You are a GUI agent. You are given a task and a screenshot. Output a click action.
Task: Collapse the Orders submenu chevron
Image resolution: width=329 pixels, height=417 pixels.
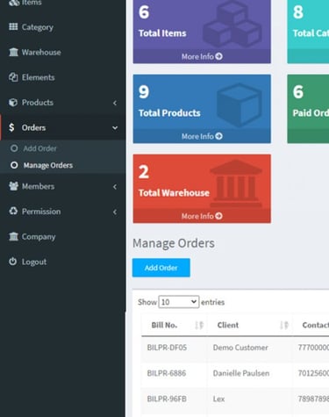click(115, 128)
